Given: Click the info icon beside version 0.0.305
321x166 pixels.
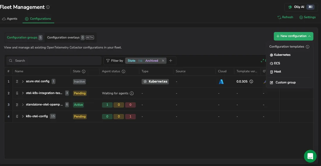Looking at the screenshot, I should pos(251,81).
